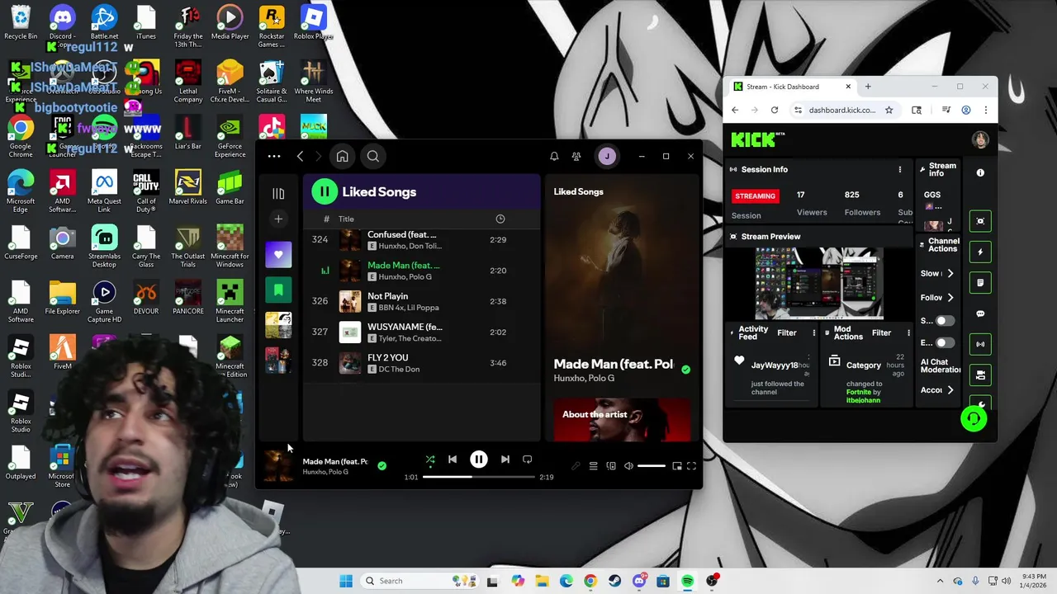Click Kick sidebar info icon

[x=980, y=173]
